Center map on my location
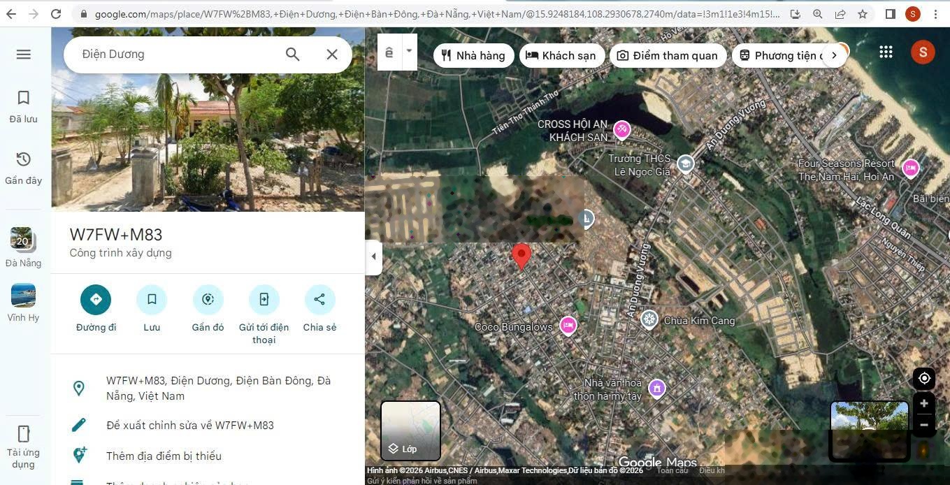The image size is (950, 485). [924, 378]
